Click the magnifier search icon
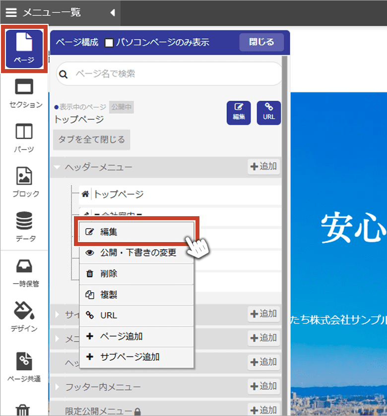The height and width of the screenshot is (416, 387). click(x=64, y=74)
